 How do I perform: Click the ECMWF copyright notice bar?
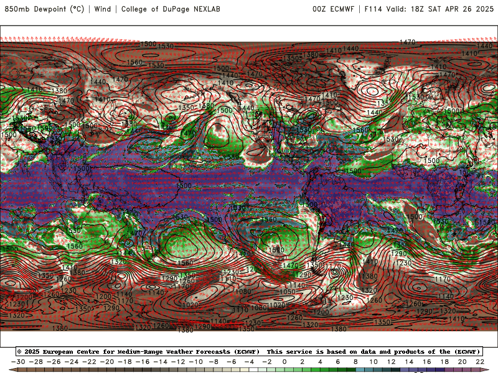[x=249, y=351]
